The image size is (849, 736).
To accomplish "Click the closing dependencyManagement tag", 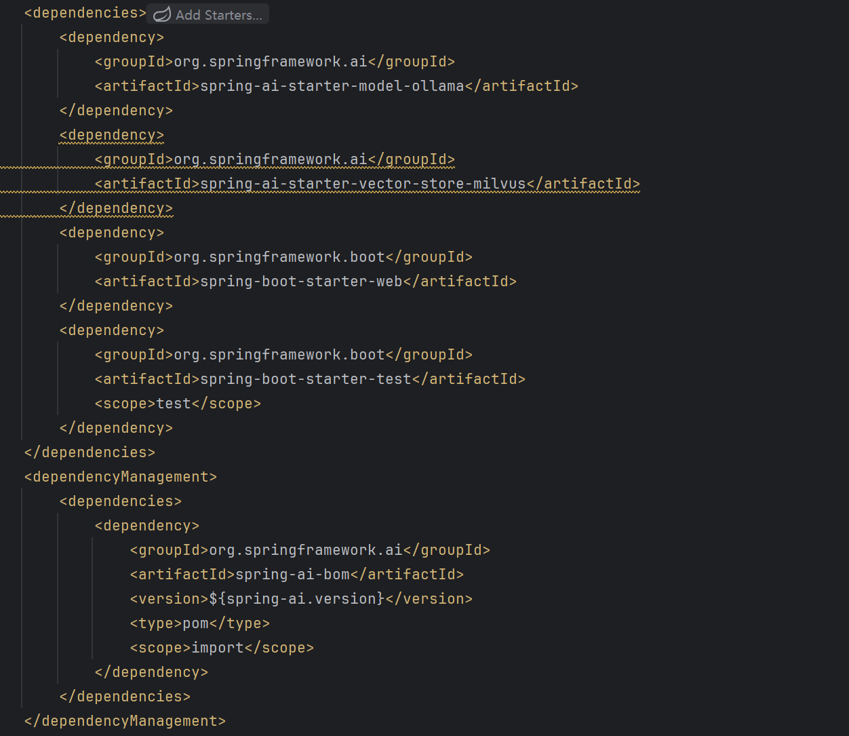I will pyautogui.click(x=125, y=721).
